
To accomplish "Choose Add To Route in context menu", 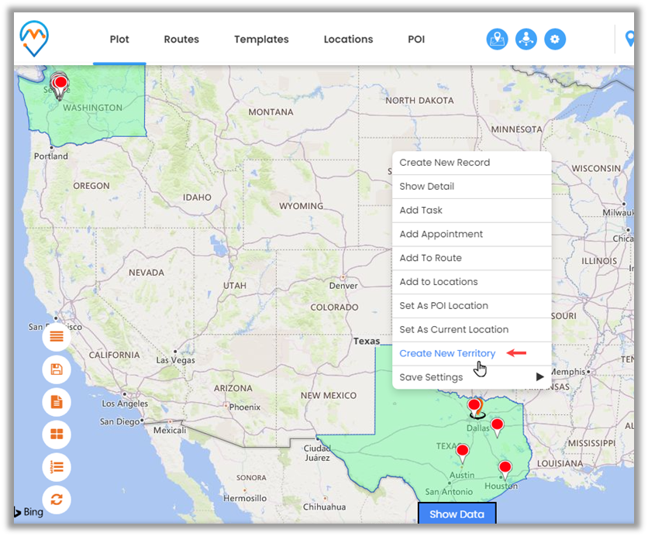I will pyautogui.click(x=430, y=258).
